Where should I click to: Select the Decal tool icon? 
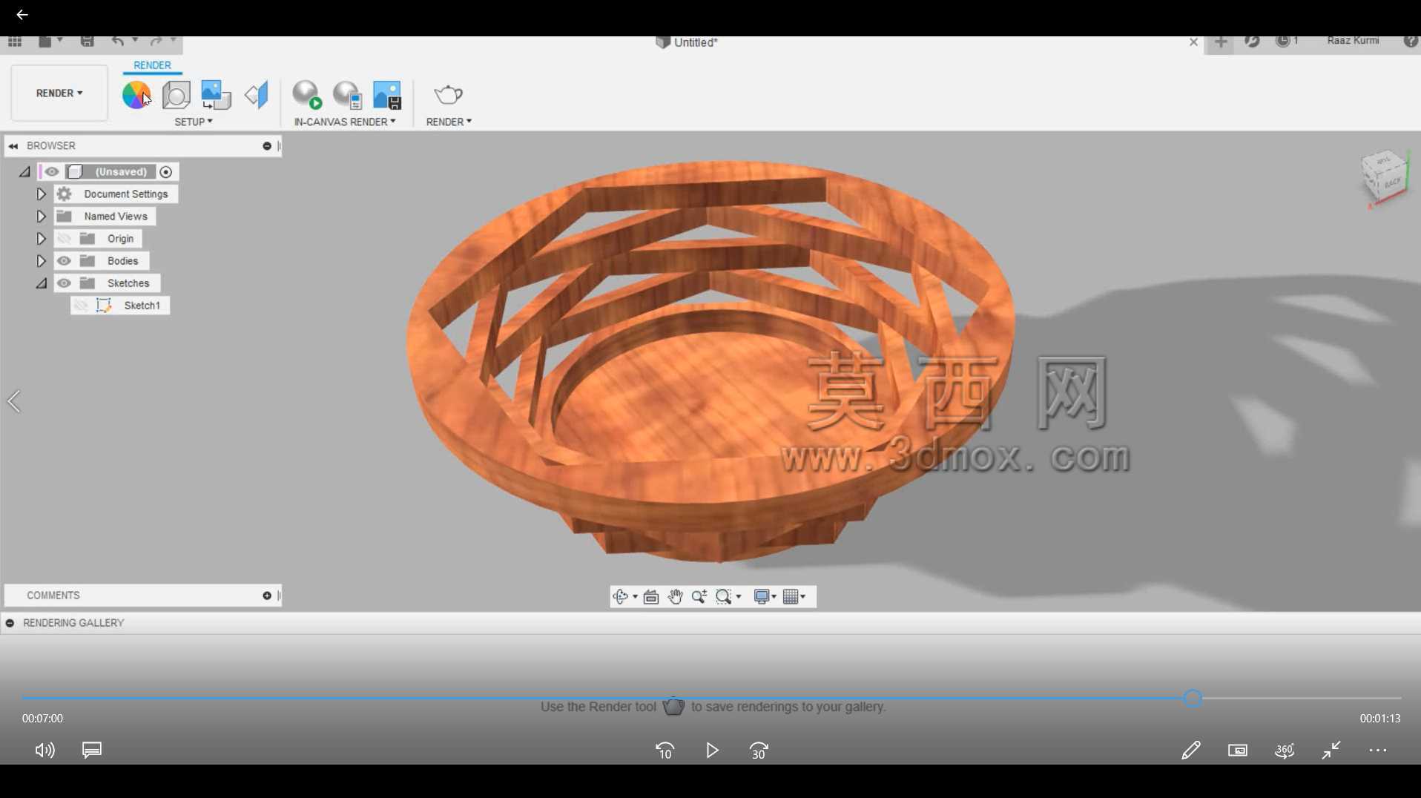pyautogui.click(x=216, y=95)
